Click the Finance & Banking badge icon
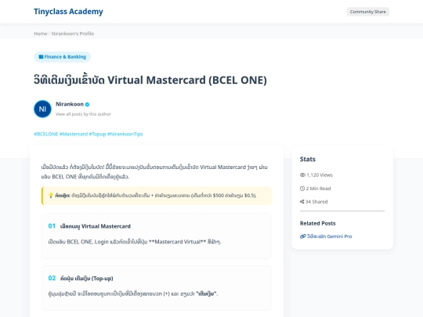 point(41,57)
